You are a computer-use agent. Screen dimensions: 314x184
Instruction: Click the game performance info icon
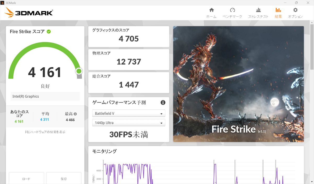(x=163, y=103)
